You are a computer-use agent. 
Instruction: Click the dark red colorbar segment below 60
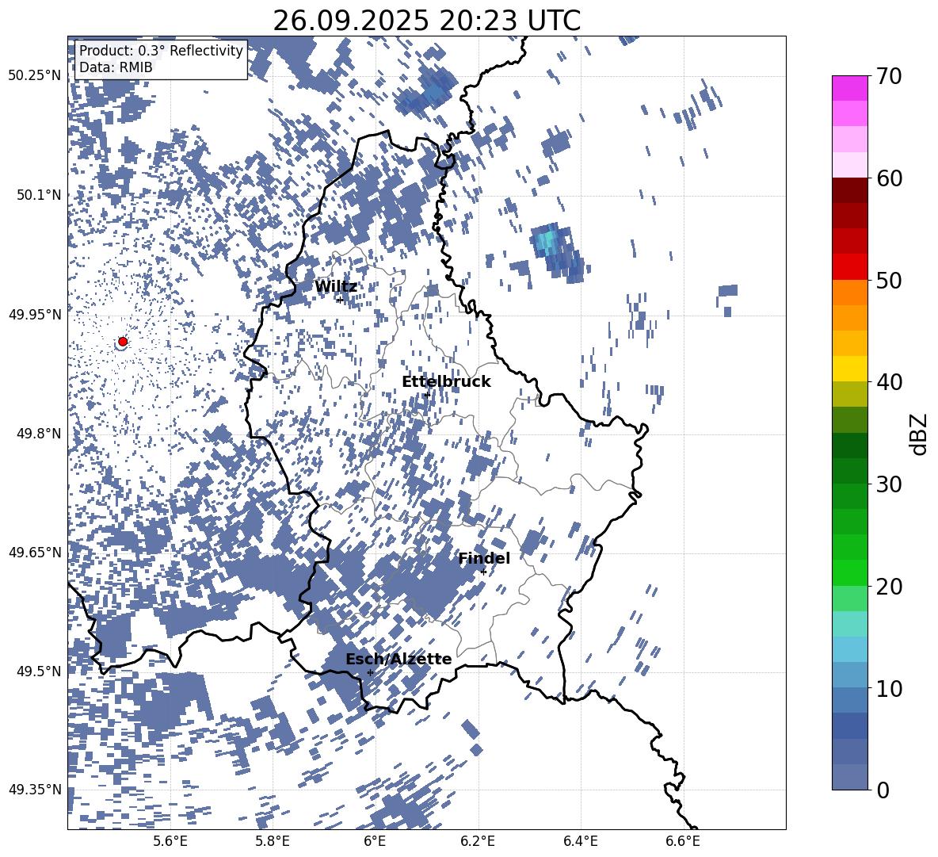(x=849, y=191)
